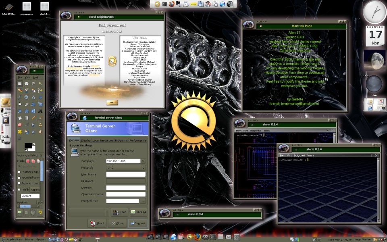Click the Protocol File browse button

(x=143, y=201)
